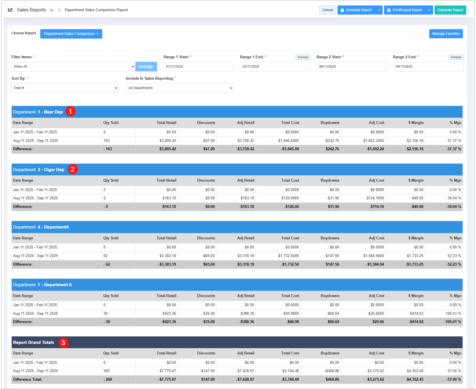Click the Range 1 Start date field
The width and height of the screenshot is (476, 389).
(x=198, y=67)
